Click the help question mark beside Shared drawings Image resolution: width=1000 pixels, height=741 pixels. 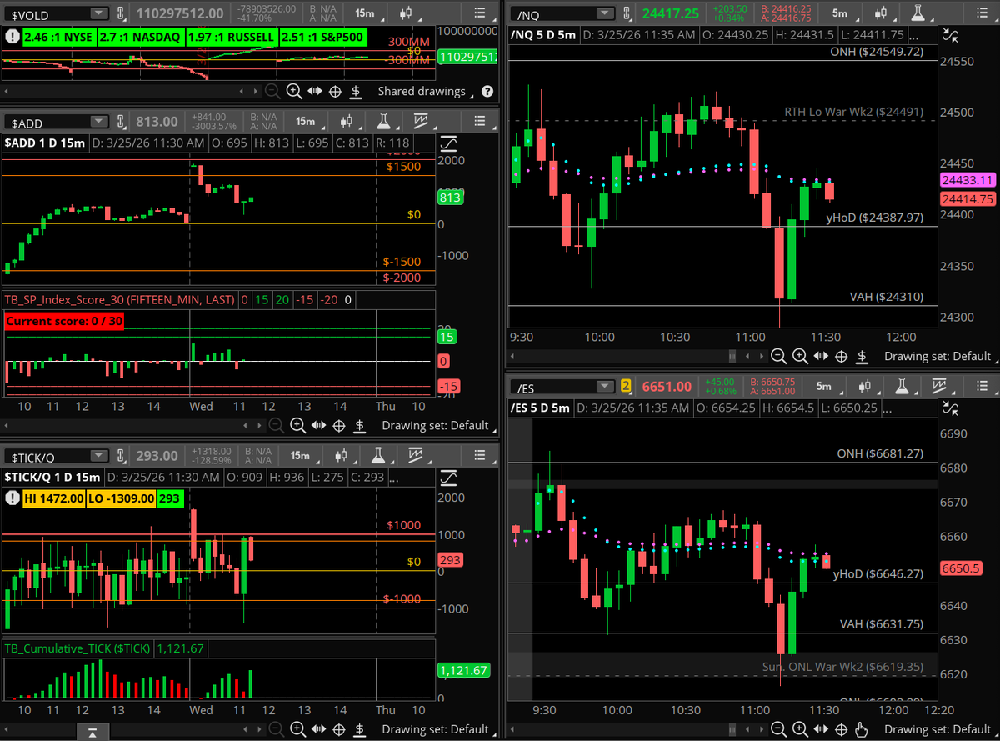pyautogui.click(x=487, y=92)
